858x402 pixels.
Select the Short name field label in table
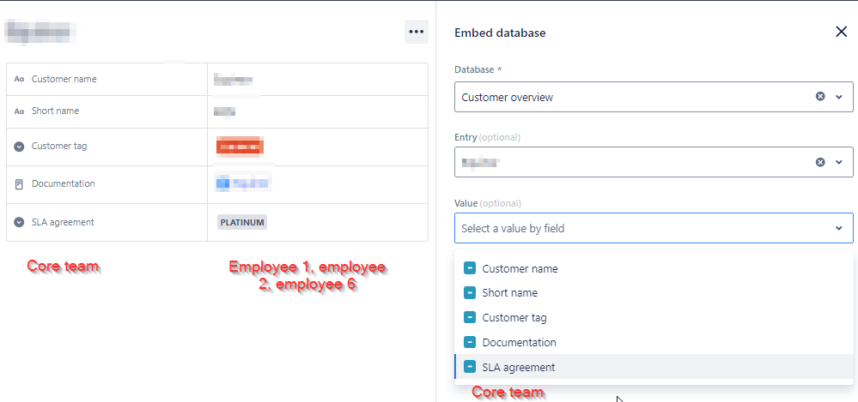[55, 111]
